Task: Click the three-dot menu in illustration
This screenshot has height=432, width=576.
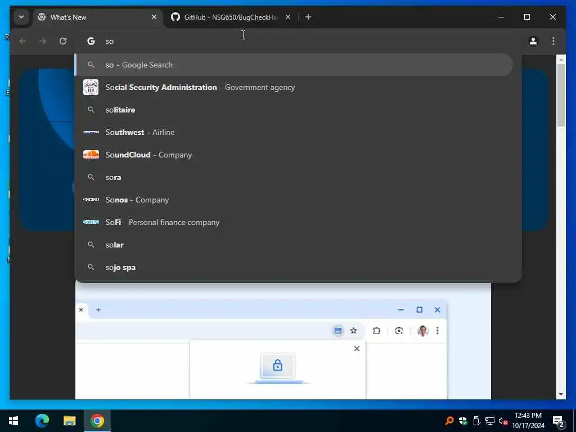Action: tap(438, 331)
